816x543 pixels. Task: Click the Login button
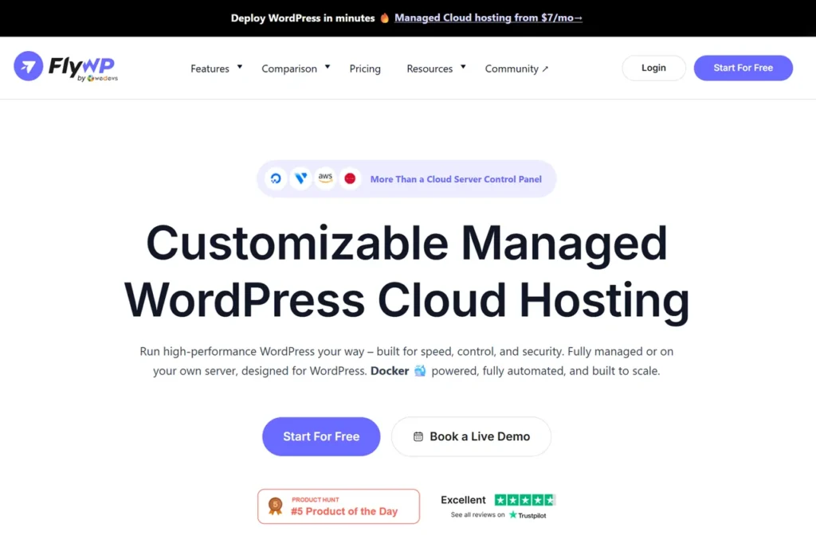pyautogui.click(x=653, y=68)
